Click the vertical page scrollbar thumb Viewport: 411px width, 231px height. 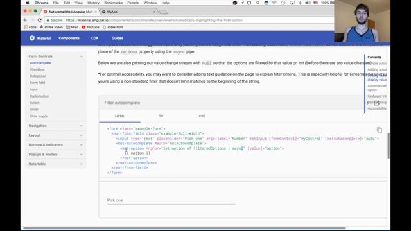389,146
